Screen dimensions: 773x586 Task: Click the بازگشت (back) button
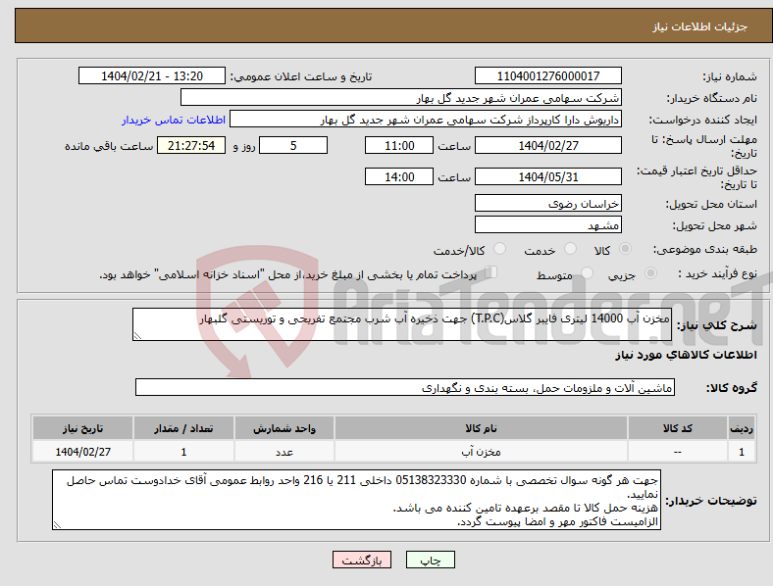[x=362, y=560]
